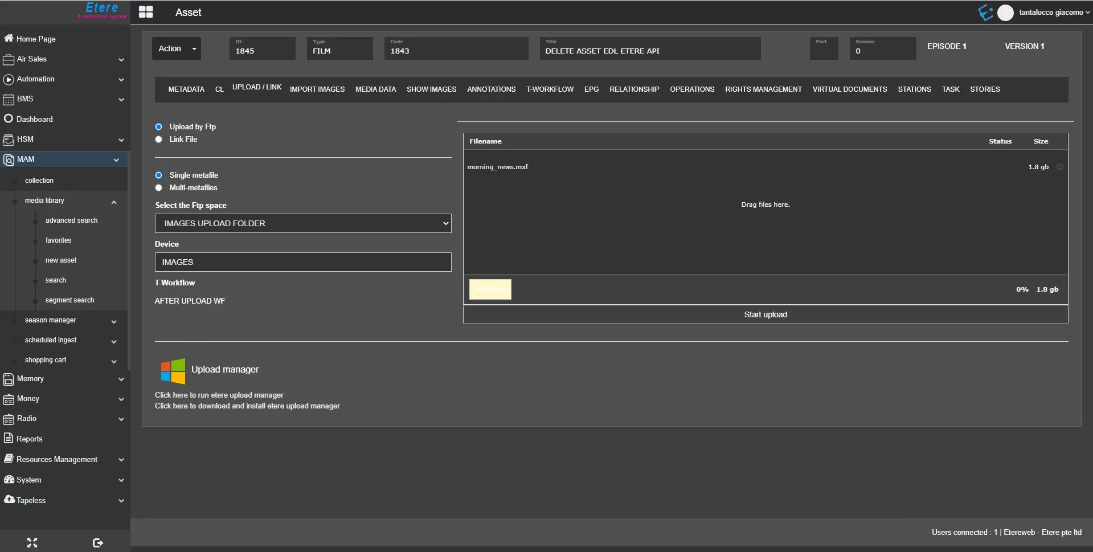1093x552 pixels.
Task: Open the Action dropdown menu
Action: click(177, 48)
